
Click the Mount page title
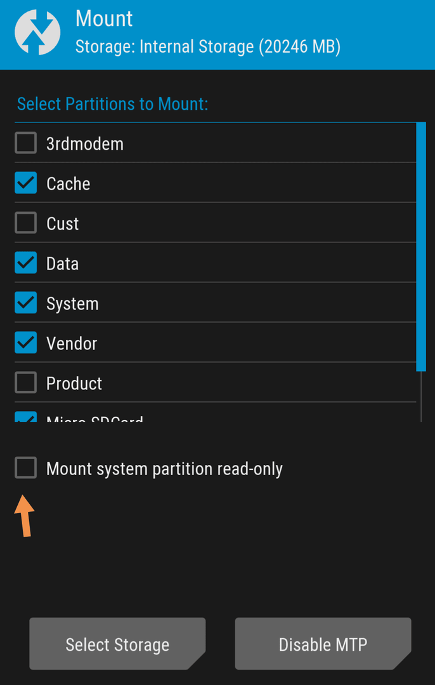104,19
